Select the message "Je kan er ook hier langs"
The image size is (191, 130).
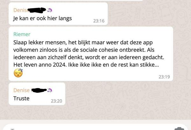pyautogui.click(x=42, y=18)
